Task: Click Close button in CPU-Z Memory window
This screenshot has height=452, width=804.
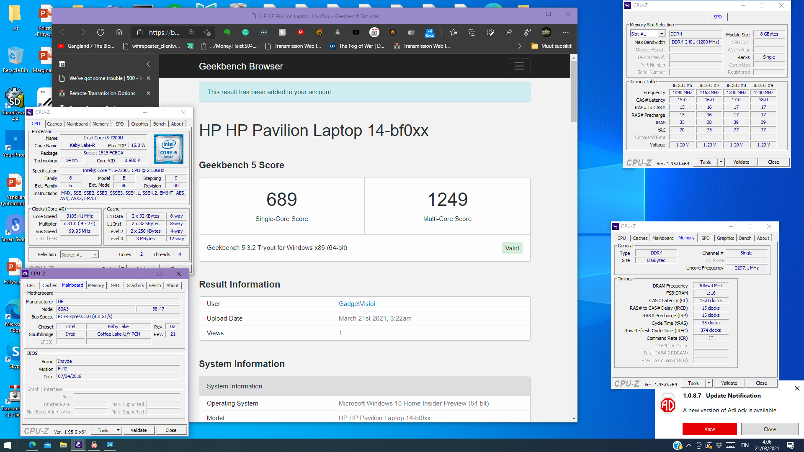Action: coord(761,383)
